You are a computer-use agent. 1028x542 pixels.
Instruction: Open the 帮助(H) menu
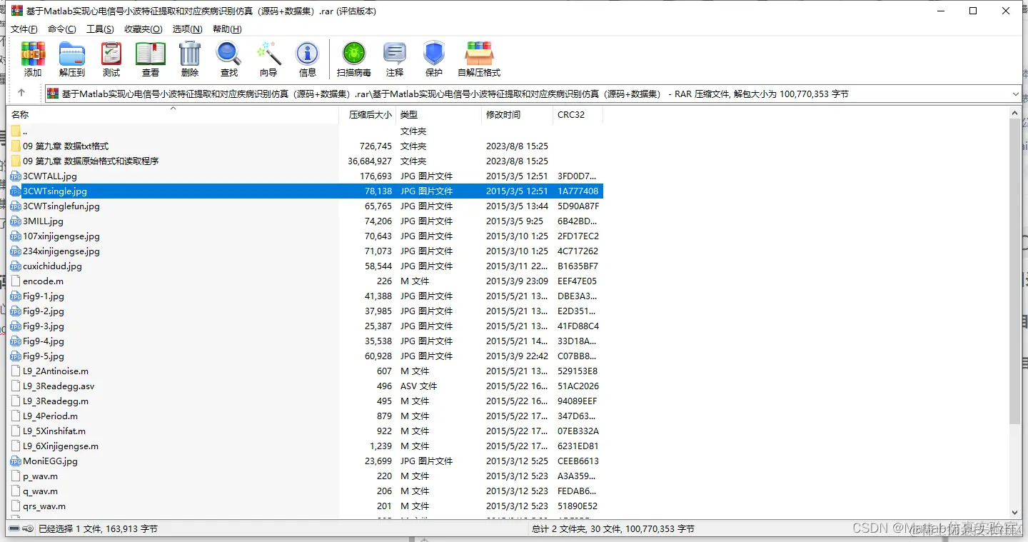226,29
